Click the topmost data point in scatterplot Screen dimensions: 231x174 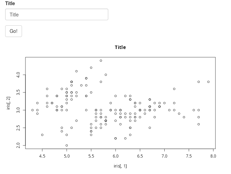pyautogui.click(x=101, y=61)
